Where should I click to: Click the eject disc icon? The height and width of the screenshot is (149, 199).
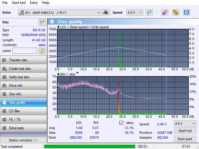point(105,12)
